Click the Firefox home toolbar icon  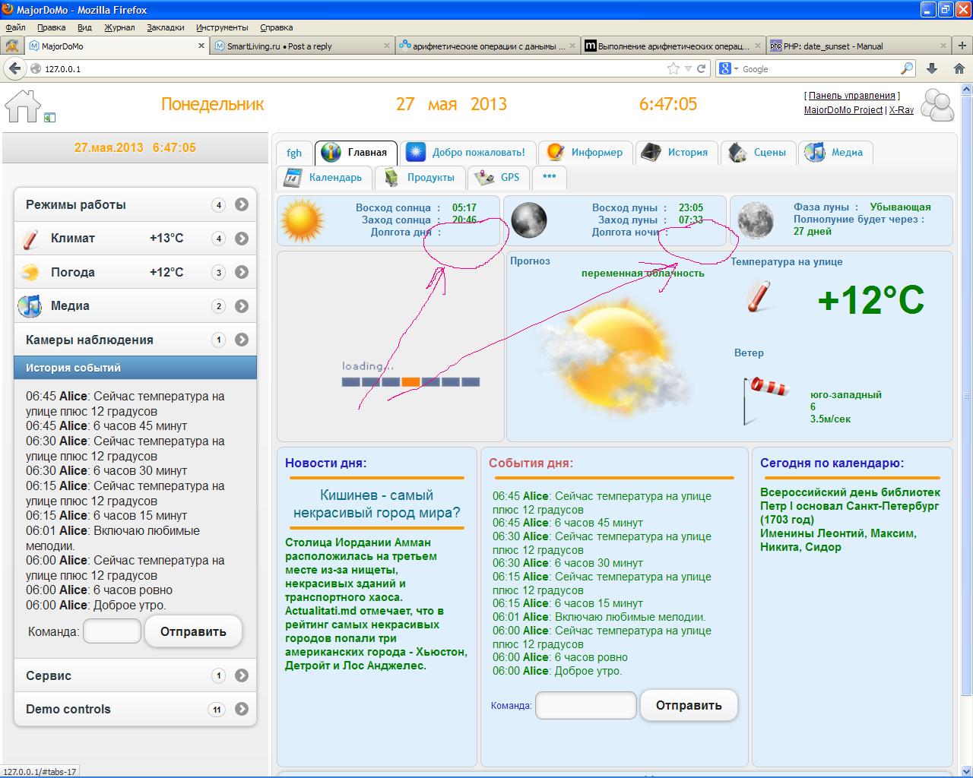coord(959,68)
